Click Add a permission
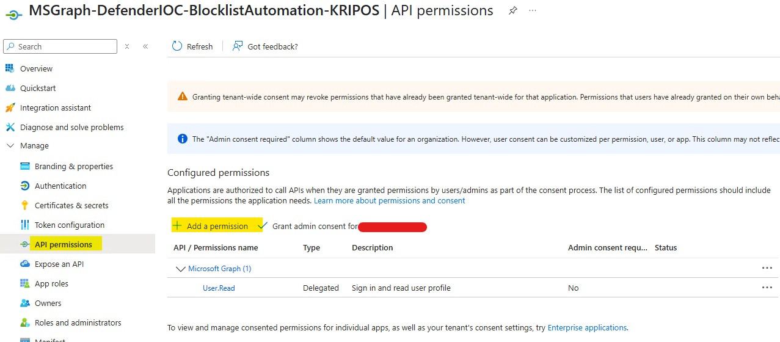Viewport: 780px width, 342px height. [x=217, y=226]
